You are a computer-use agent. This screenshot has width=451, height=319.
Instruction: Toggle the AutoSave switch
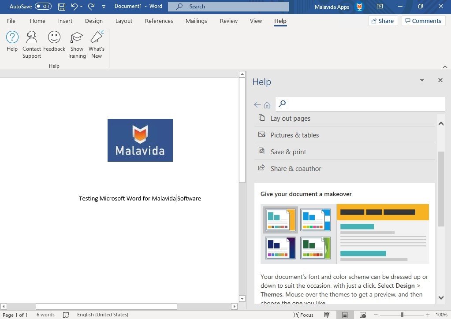tap(43, 6)
